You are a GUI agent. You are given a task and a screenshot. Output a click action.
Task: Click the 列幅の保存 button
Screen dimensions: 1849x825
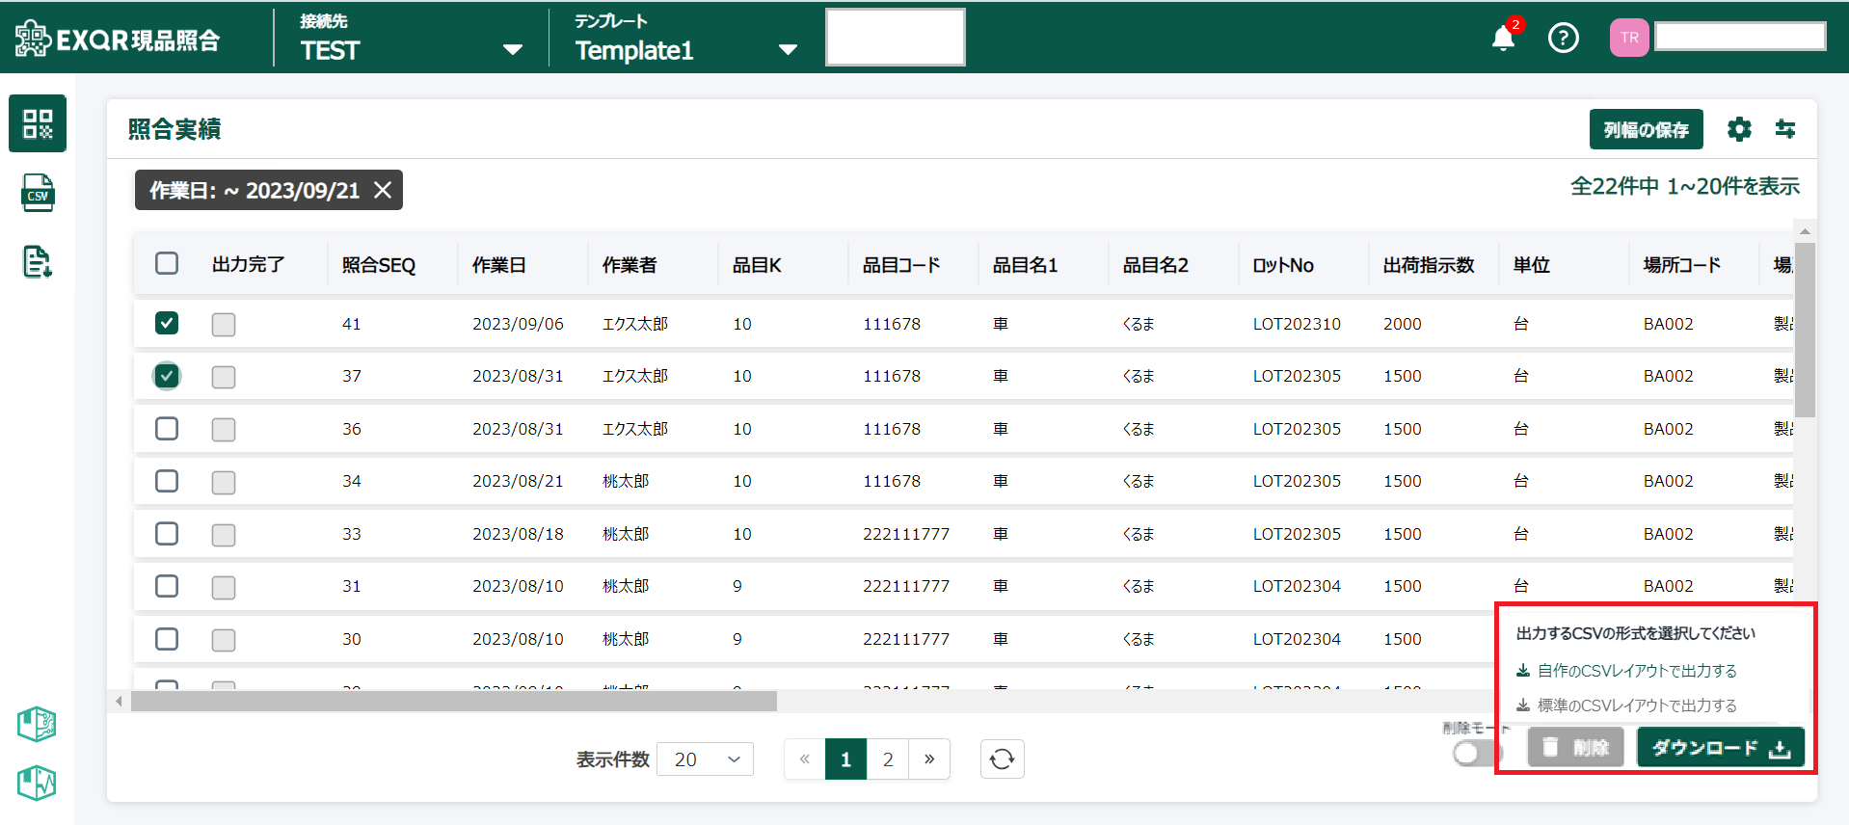[x=1646, y=129]
